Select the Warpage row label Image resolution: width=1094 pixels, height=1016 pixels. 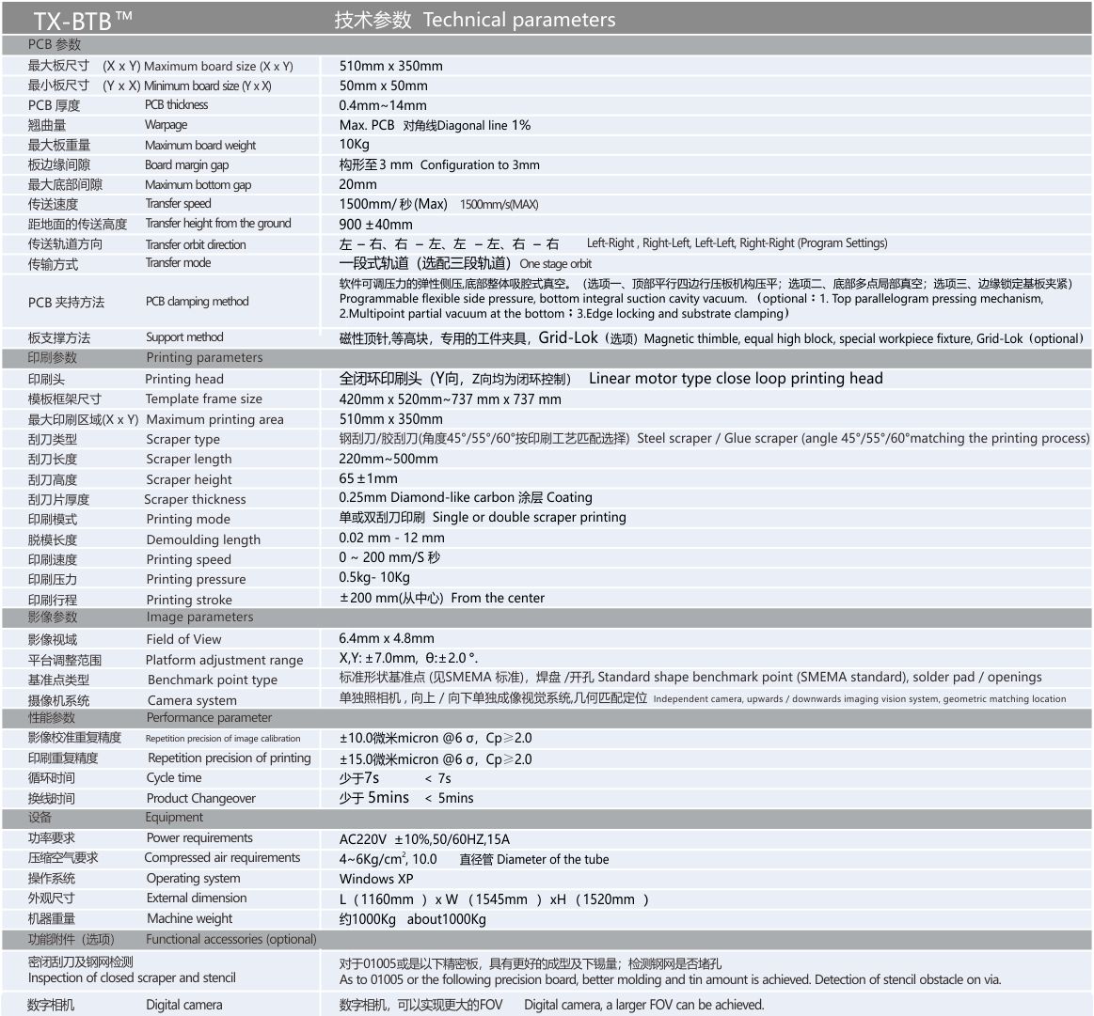coord(166,125)
